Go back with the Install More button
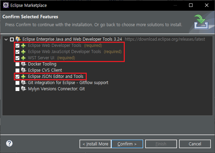The width and height of the screenshot is (215, 153). coord(95,144)
